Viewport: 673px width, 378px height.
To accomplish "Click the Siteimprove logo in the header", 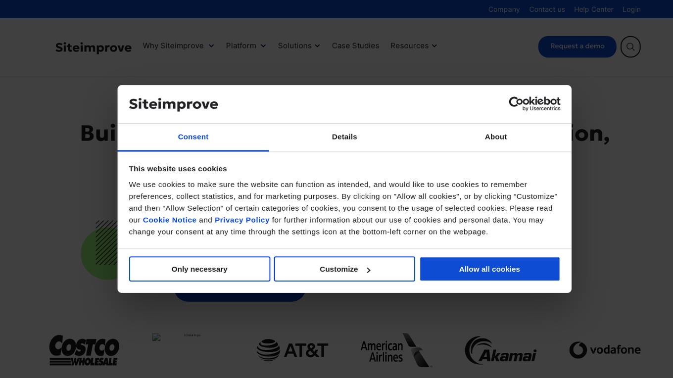I will (x=94, y=47).
